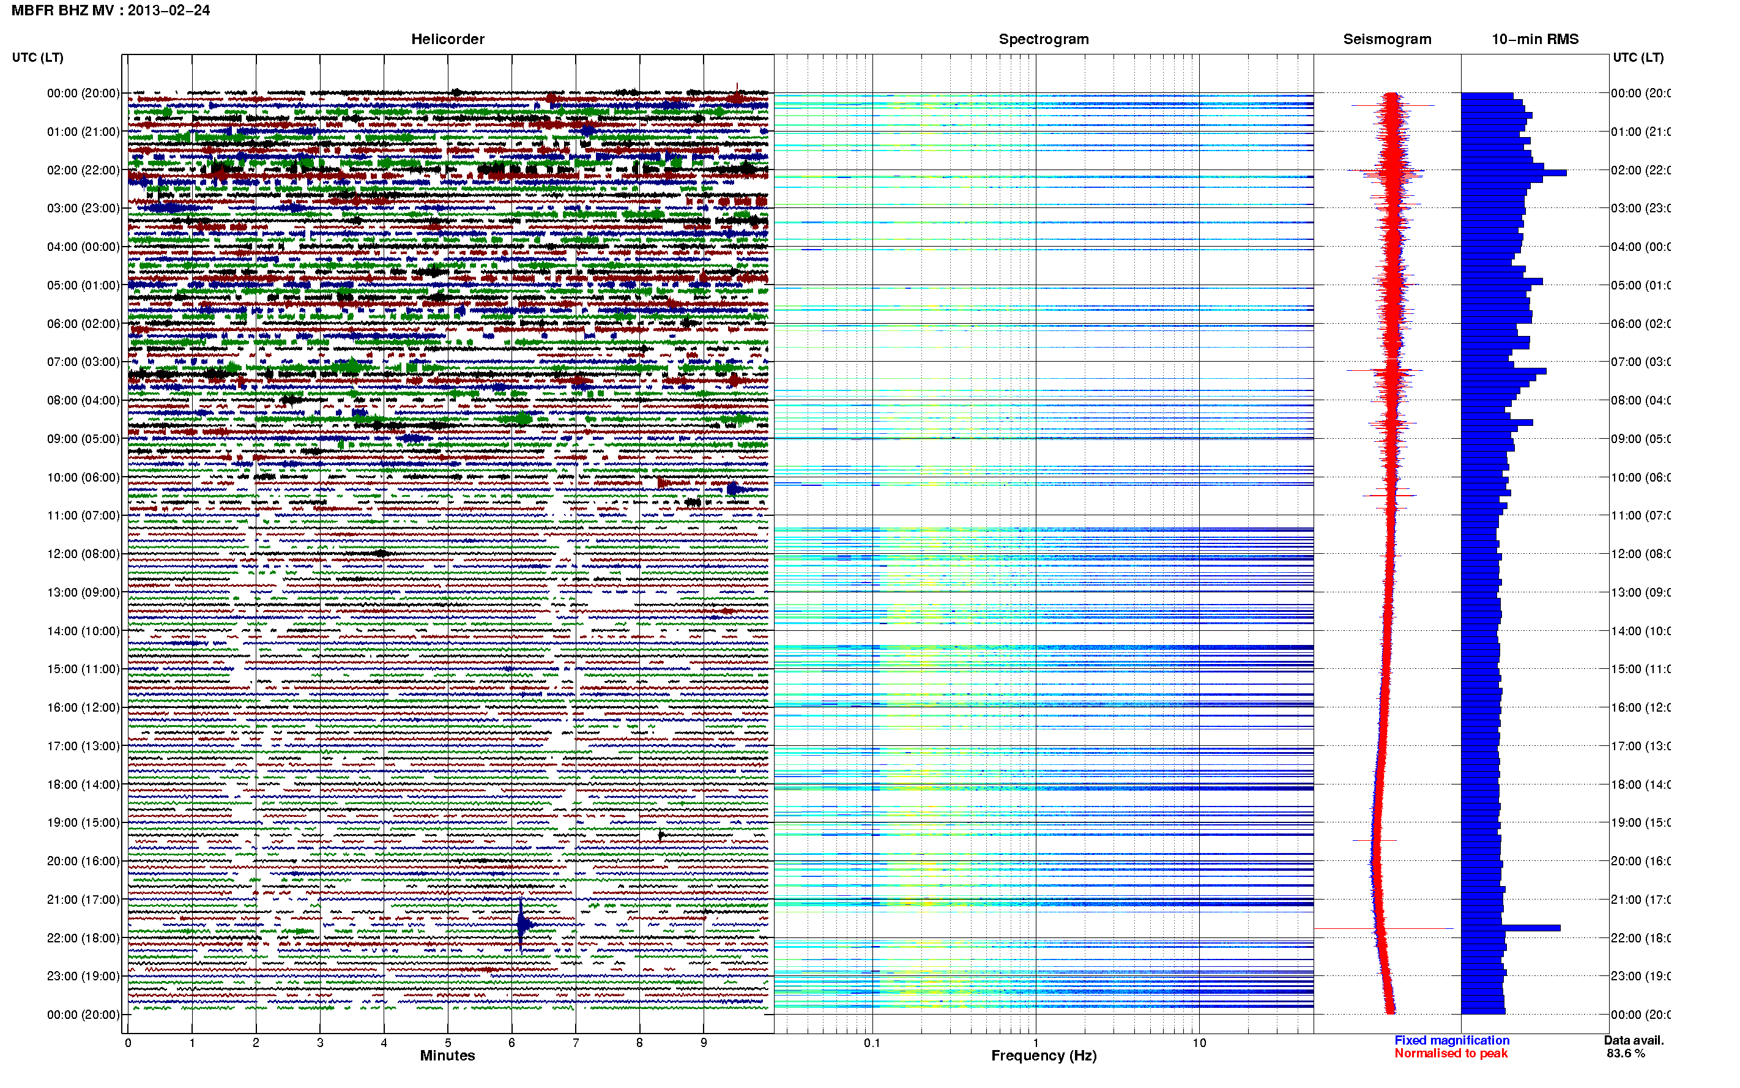1740x1088 pixels.
Task: Click the left time label '02:00 (22:00)'
Action: pos(83,170)
